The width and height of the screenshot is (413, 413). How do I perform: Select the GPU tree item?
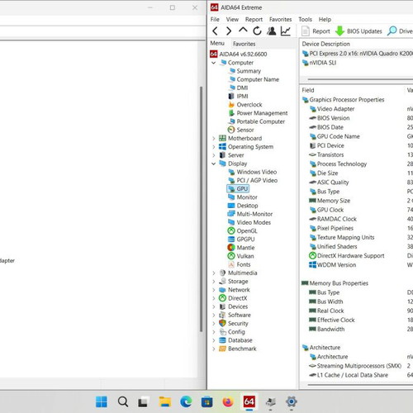(238, 189)
